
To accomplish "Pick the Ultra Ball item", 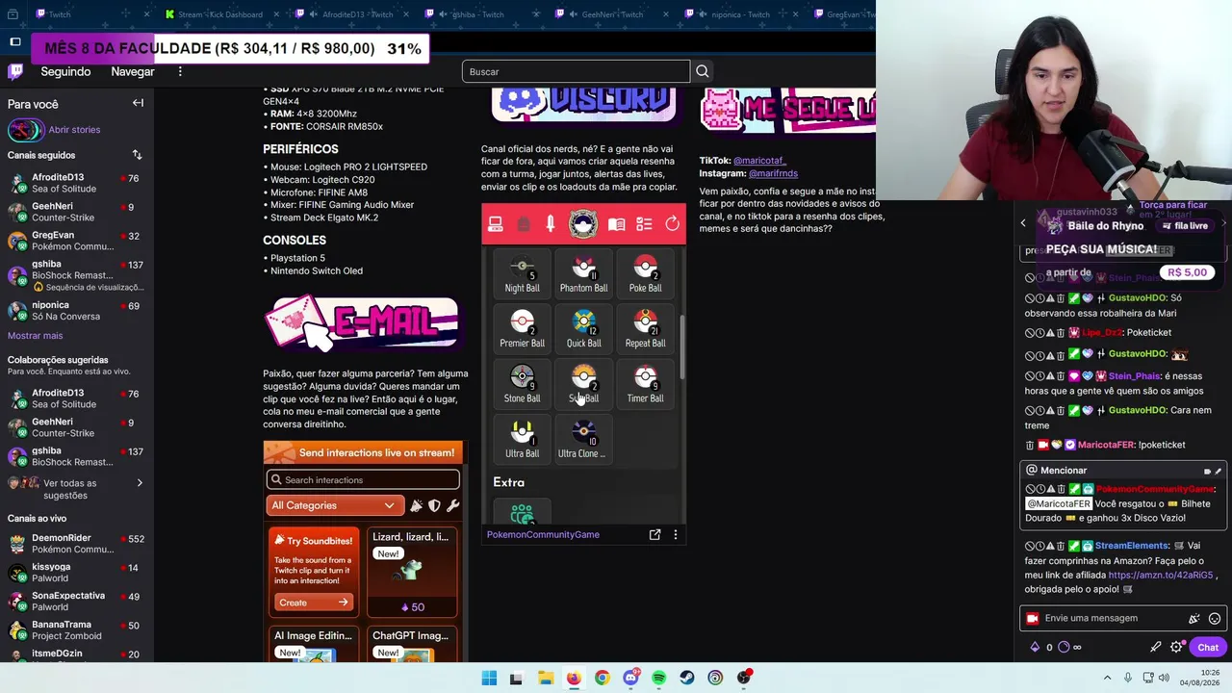I will [x=522, y=439].
